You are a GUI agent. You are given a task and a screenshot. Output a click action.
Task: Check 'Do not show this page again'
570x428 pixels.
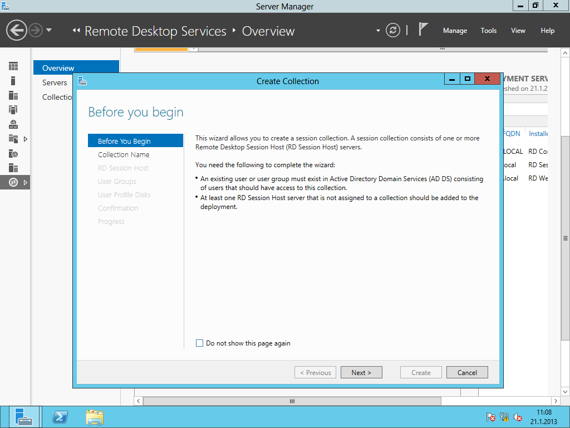200,343
